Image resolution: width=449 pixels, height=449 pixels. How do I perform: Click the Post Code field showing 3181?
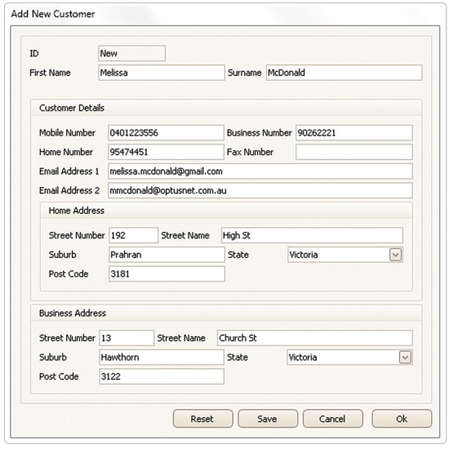coord(167,273)
